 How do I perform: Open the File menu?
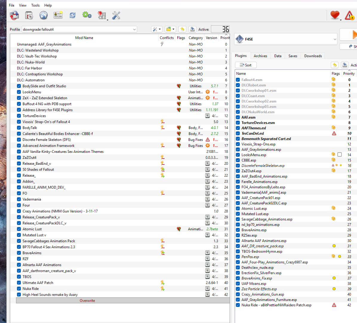(12, 5)
